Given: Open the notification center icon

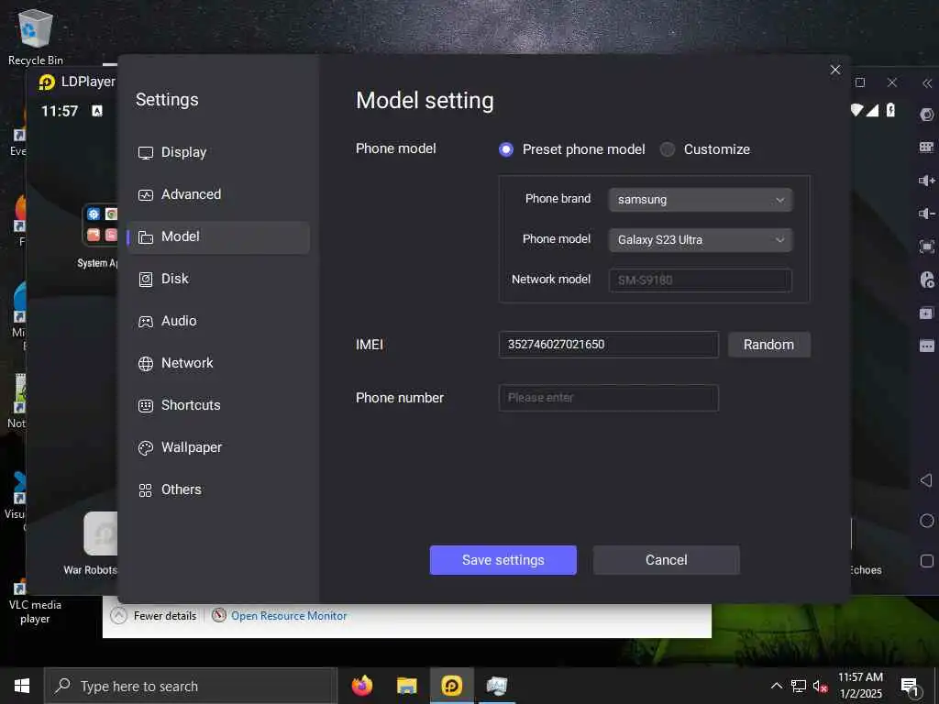Looking at the screenshot, I should coord(911,687).
